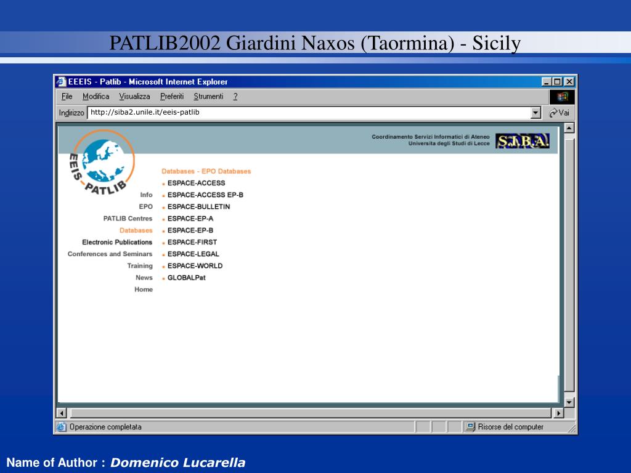Open the Visualizza menu
631x473 pixels.
pyautogui.click(x=134, y=97)
